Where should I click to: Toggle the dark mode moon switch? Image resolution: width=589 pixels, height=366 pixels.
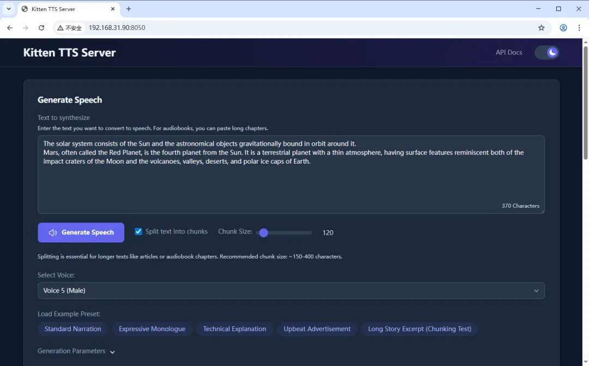(547, 52)
